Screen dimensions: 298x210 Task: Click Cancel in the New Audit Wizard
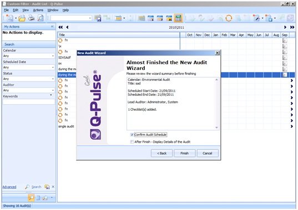click(208, 153)
